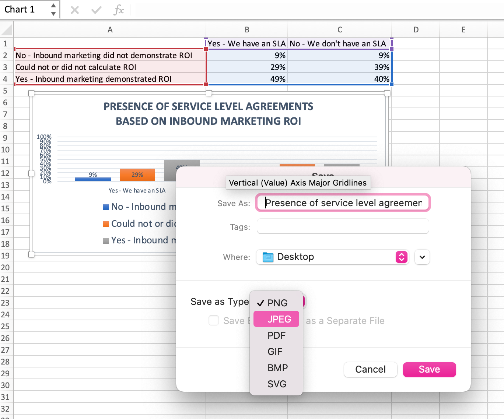Click the blue legend marker for No - Inbound
Screen dimensions: 504x419
point(106,207)
